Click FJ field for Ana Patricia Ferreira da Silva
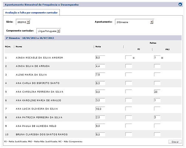Image resolution: width=186 pixels, height=148 pixels. (x=128, y=117)
